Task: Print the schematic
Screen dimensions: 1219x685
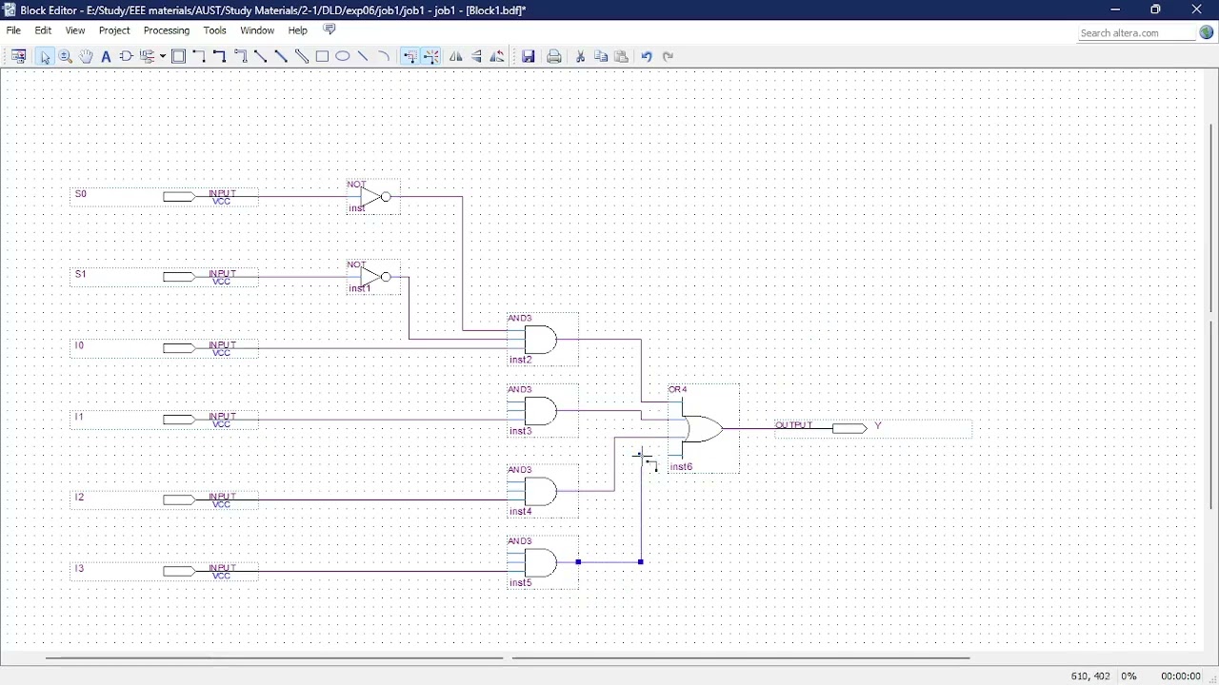Action: point(554,56)
